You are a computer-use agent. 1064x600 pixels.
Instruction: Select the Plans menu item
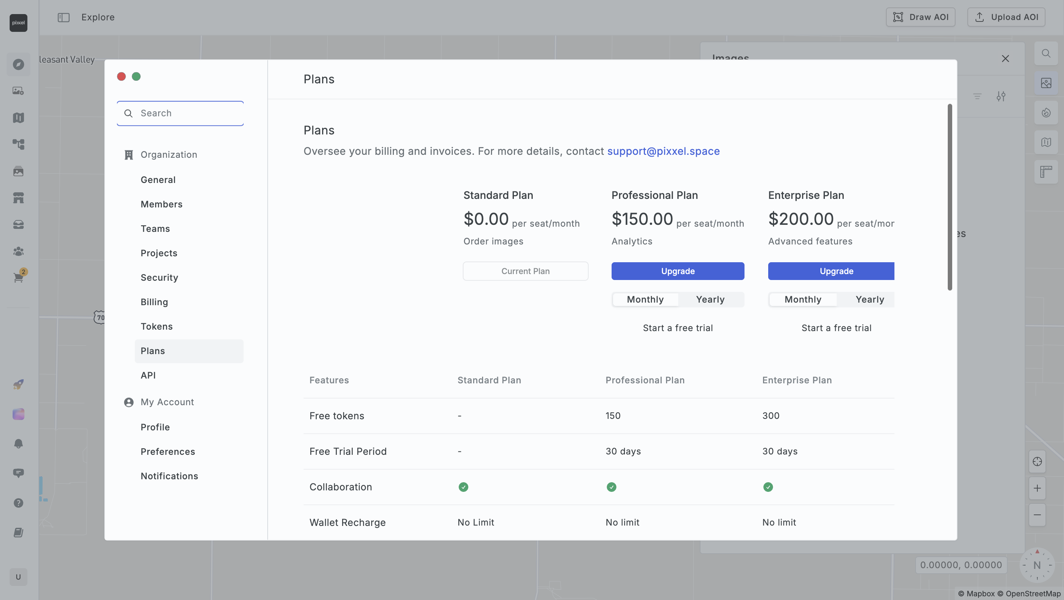pyautogui.click(x=189, y=351)
